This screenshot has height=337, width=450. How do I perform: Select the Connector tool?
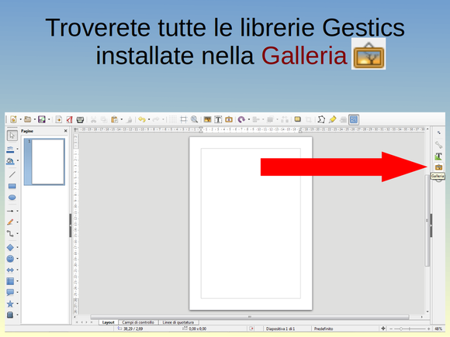pyautogui.click(x=10, y=233)
